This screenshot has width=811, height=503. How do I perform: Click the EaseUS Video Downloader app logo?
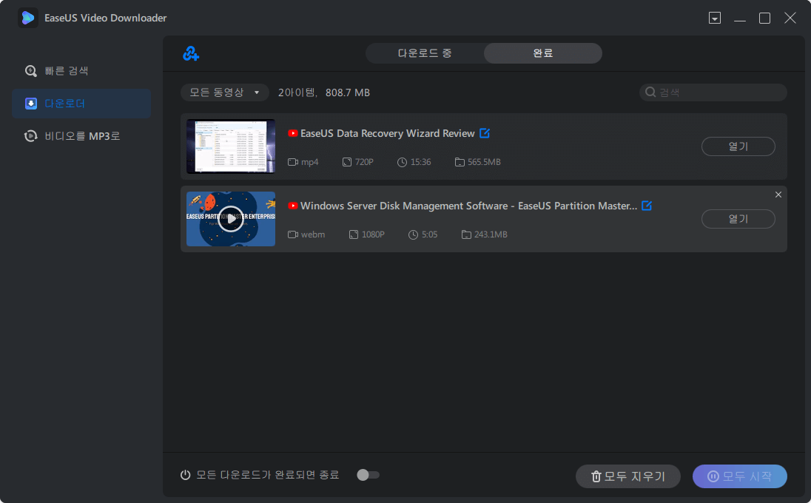click(x=28, y=18)
